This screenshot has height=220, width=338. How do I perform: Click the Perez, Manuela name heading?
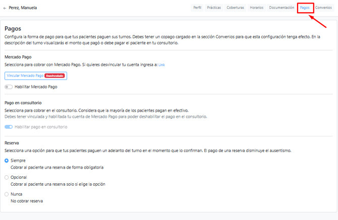(x=23, y=8)
